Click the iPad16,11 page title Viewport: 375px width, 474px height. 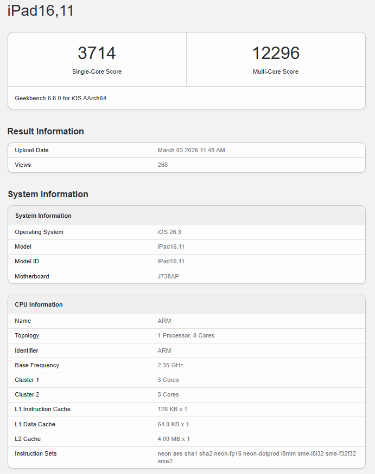click(41, 11)
